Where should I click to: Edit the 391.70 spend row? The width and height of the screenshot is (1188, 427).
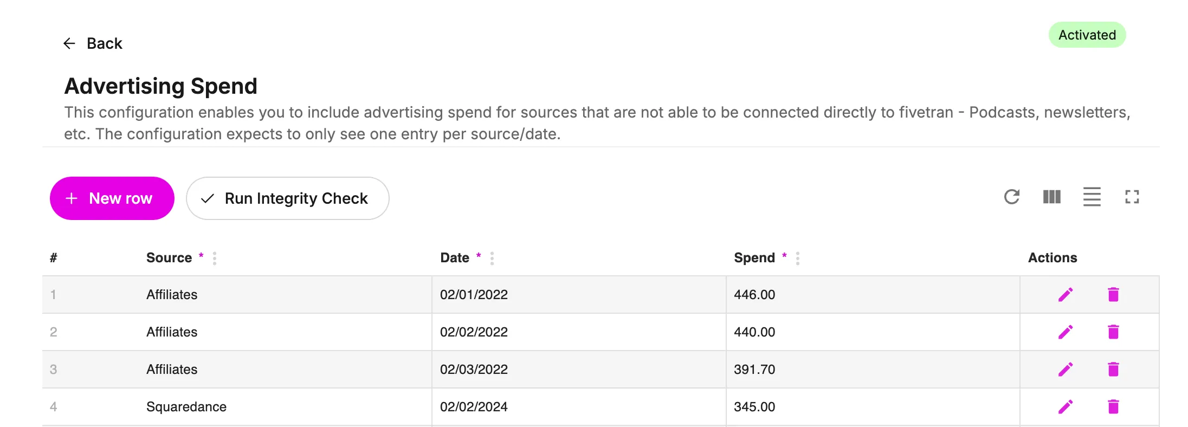1066,369
